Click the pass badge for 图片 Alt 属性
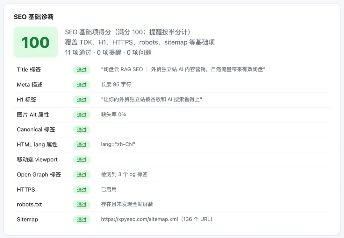Viewport: 344px width, 238px height. pos(82,115)
